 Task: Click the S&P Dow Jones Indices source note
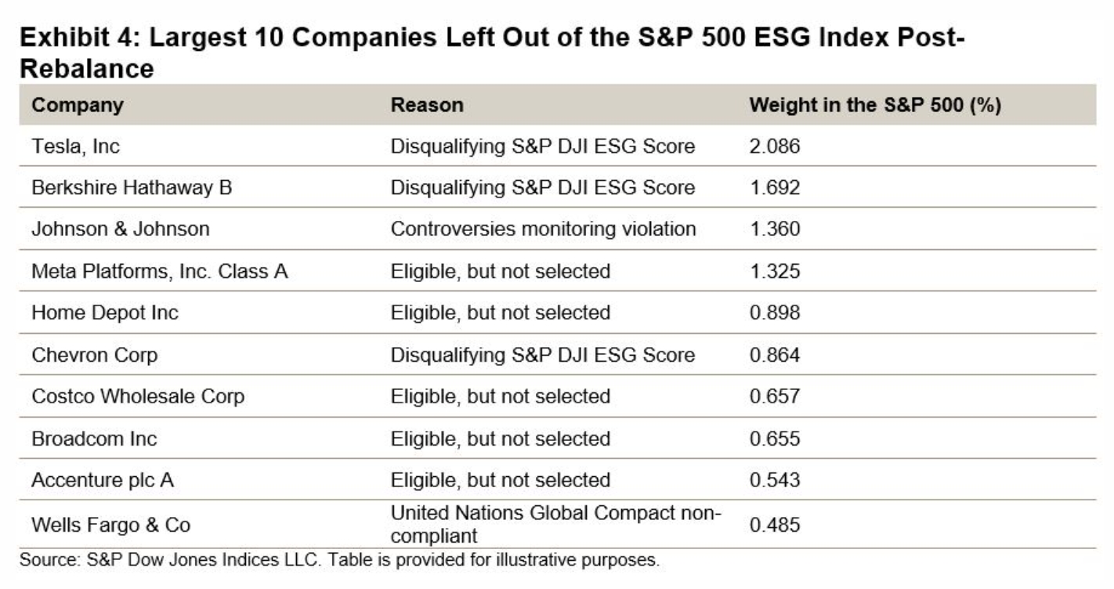(339, 561)
